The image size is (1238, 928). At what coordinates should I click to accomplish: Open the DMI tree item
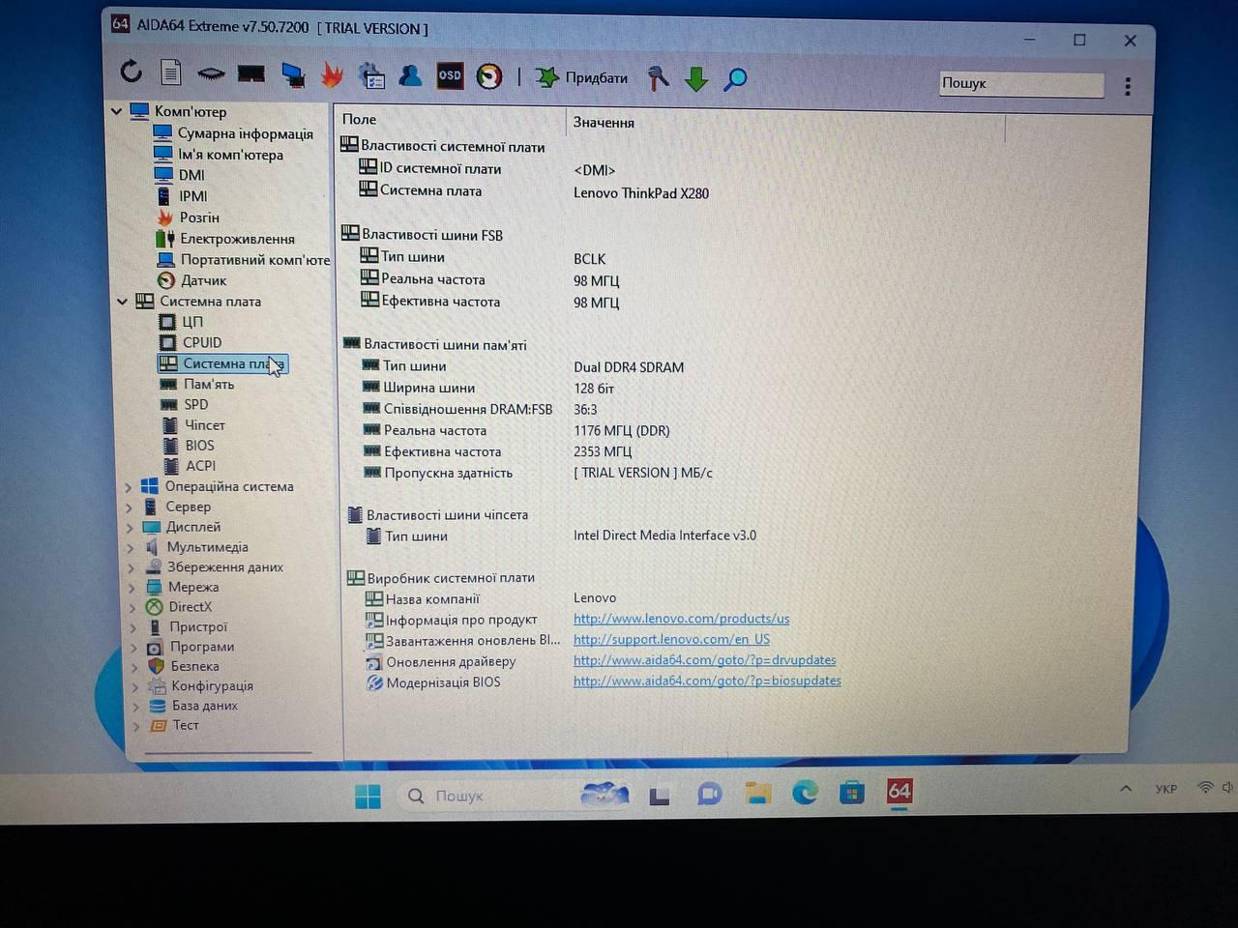192,175
